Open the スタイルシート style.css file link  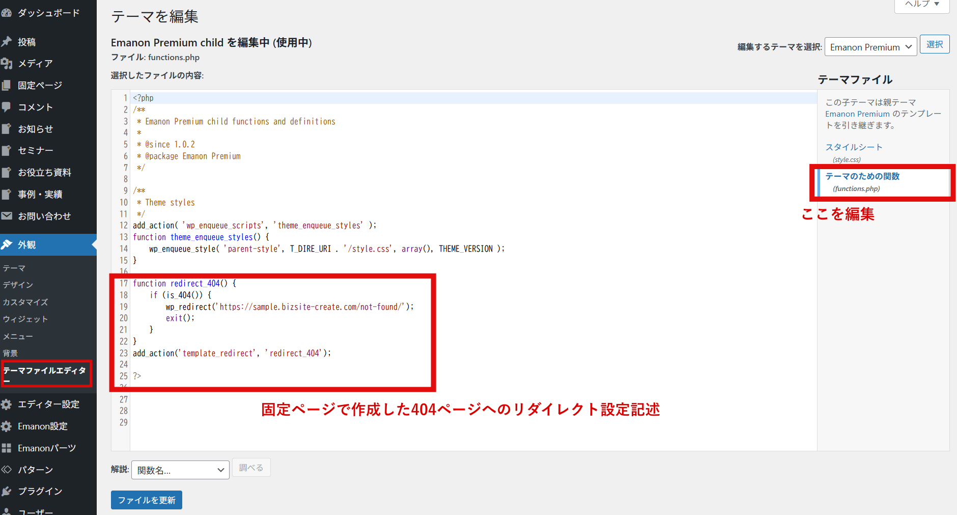854,147
